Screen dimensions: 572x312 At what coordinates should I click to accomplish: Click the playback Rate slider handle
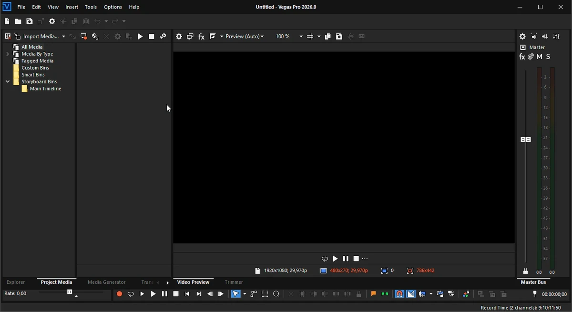70,292
